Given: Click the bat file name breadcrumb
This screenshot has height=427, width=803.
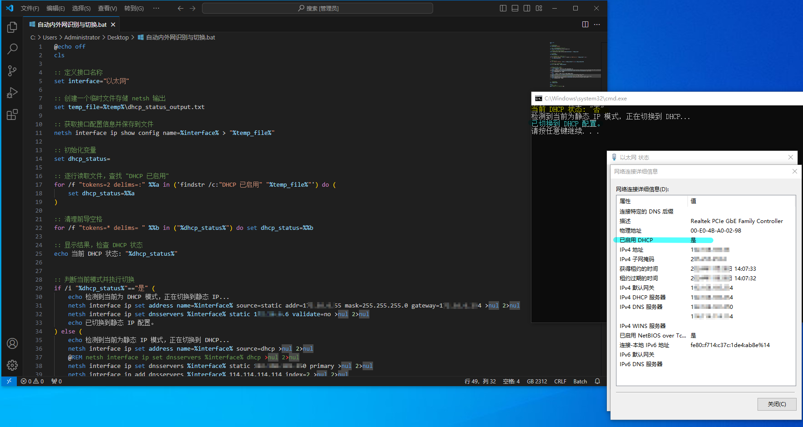Looking at the screenshot, I should [180, 37].
